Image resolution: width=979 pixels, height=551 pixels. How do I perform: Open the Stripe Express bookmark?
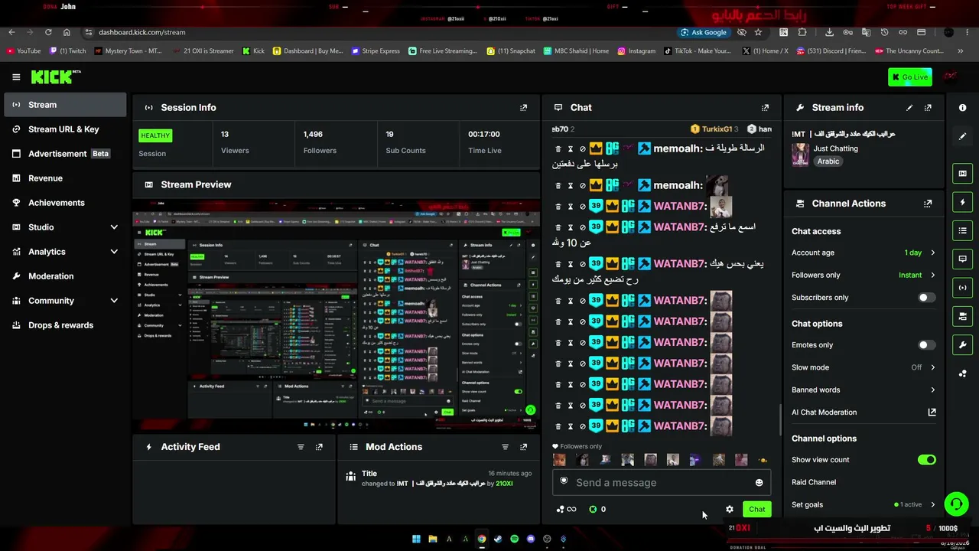tap(376, 51)
